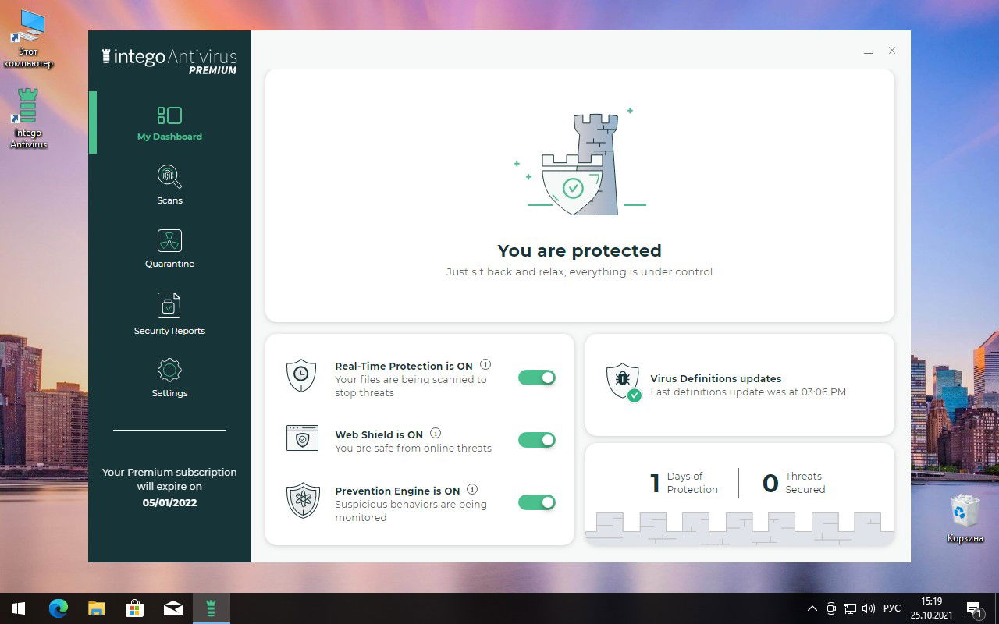This screenshot has width=999, height=624.
Task: Click the Web Shield info icon
Action: click(436, 433)
